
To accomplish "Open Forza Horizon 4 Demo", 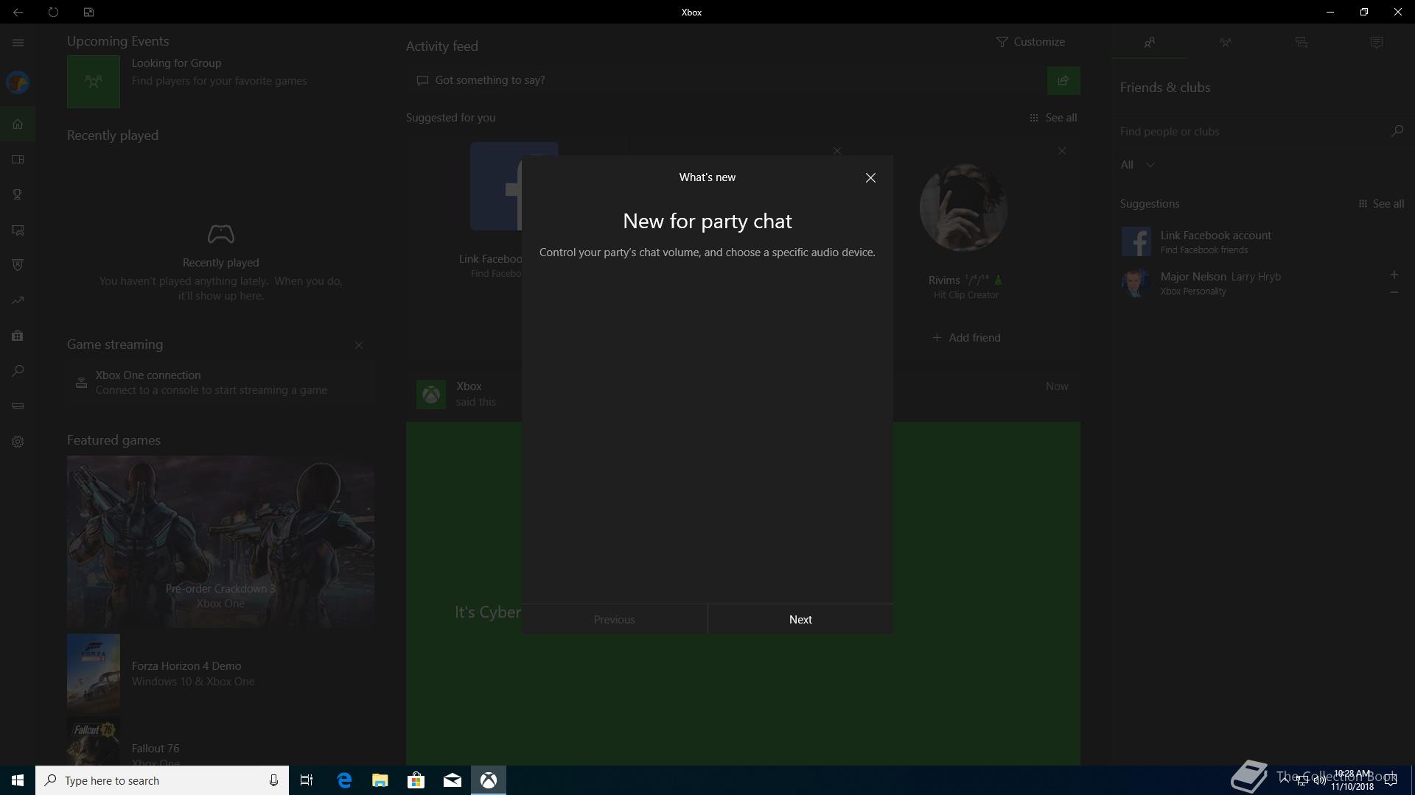I will pyautogui.click(x=220, y=673).
